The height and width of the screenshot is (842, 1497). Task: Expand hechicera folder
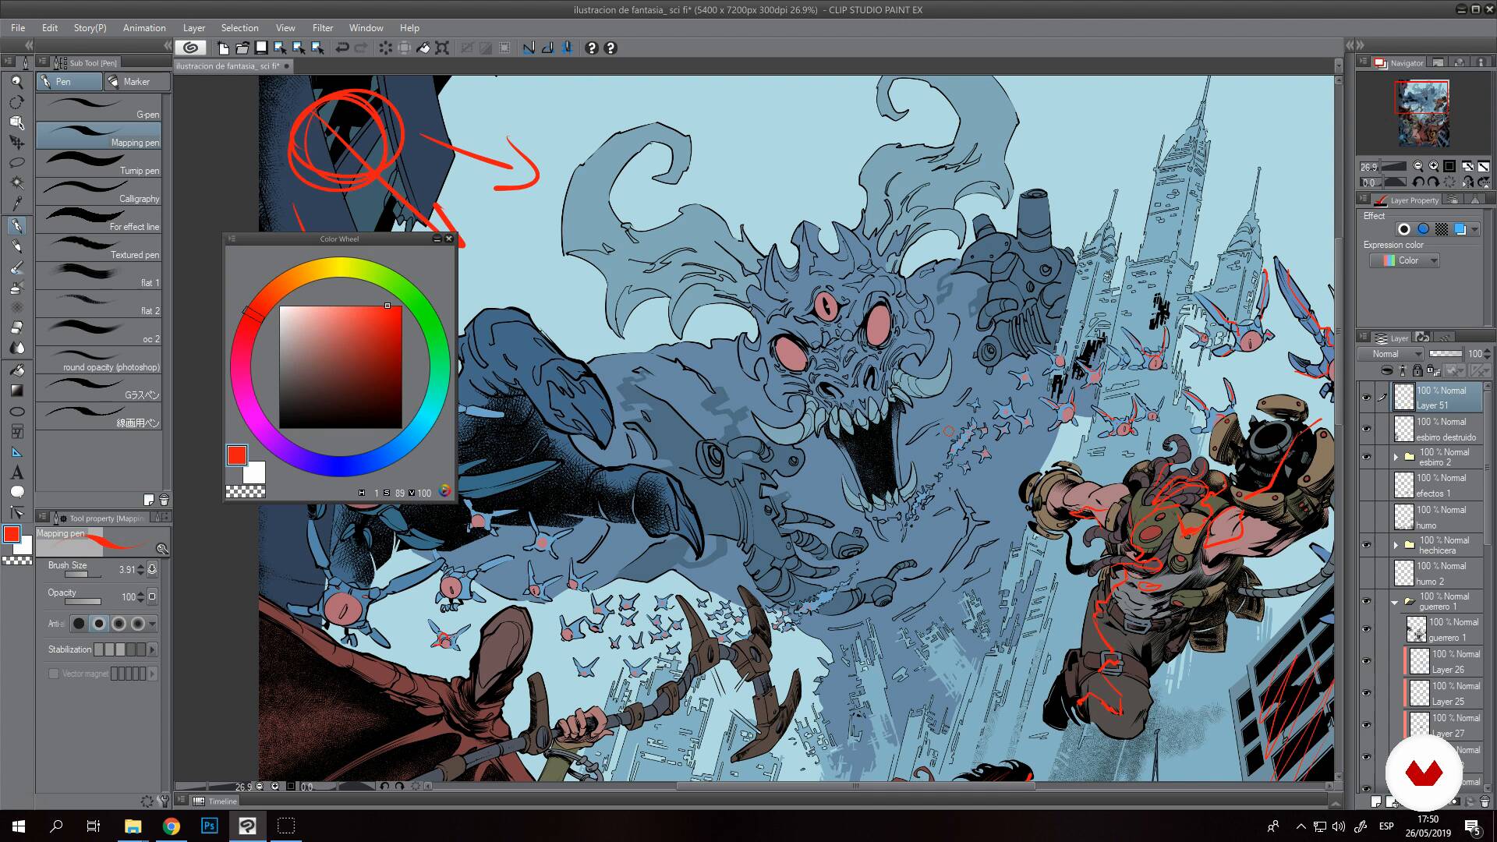point(1396,545)
